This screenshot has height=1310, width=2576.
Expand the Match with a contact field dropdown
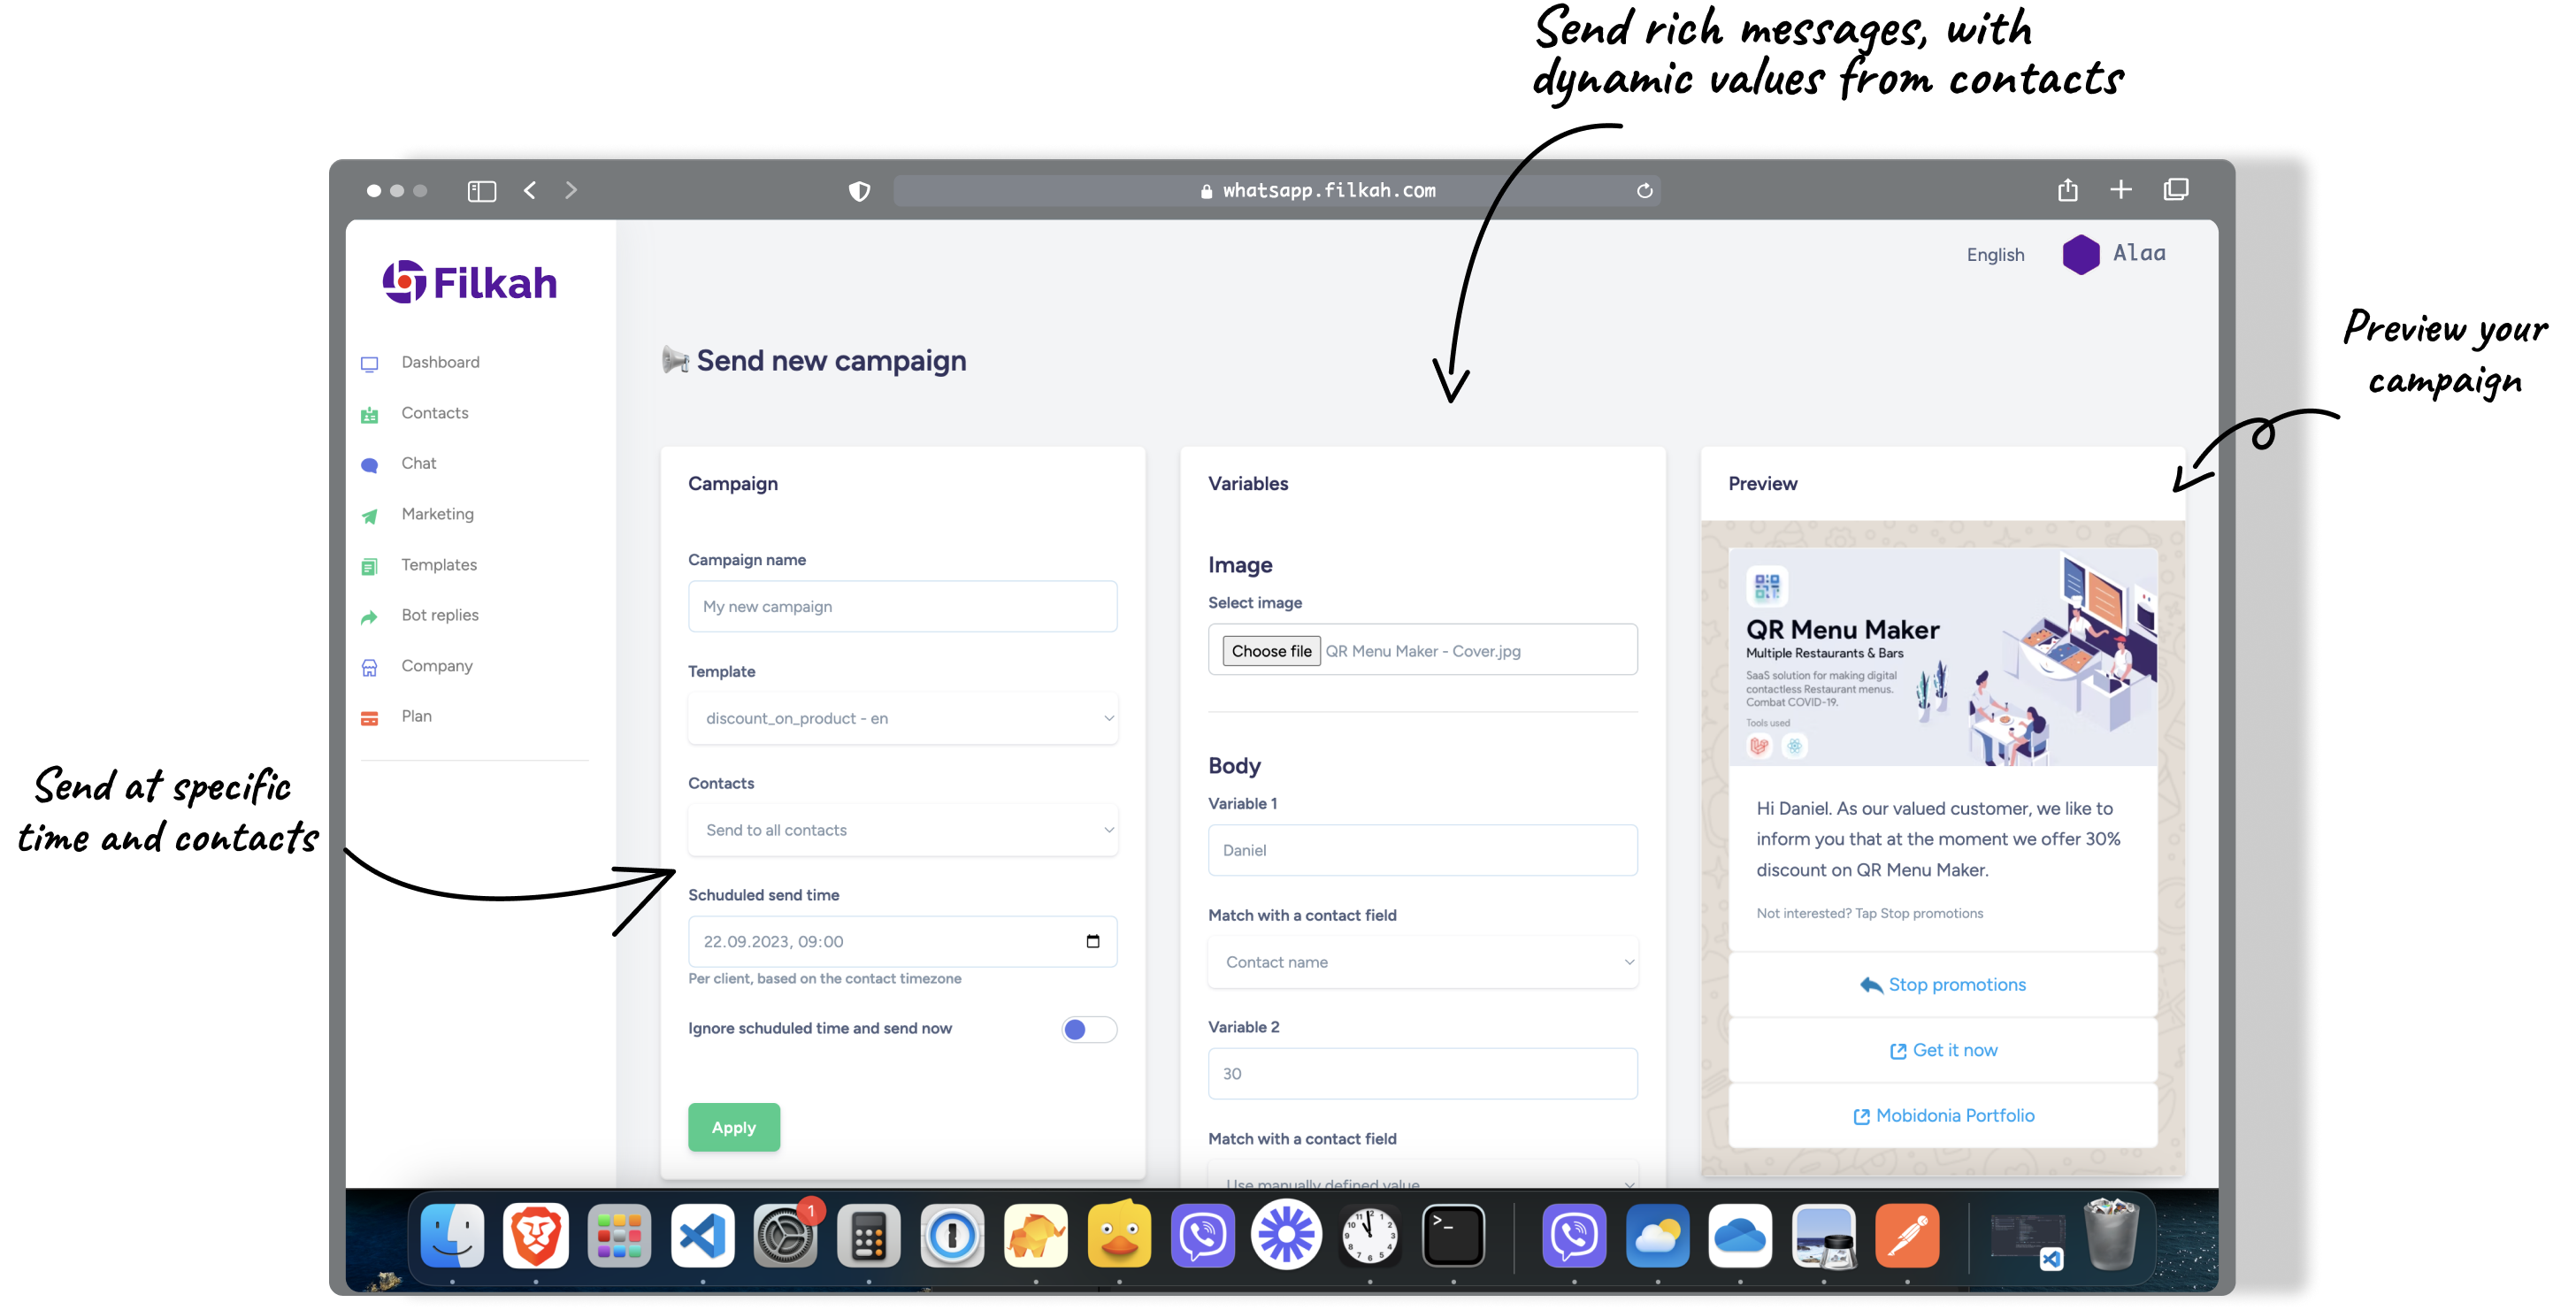(1423, 962)
